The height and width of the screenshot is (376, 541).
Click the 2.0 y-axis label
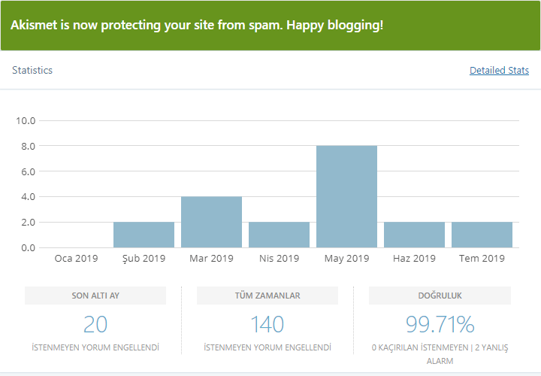point(29,223)
